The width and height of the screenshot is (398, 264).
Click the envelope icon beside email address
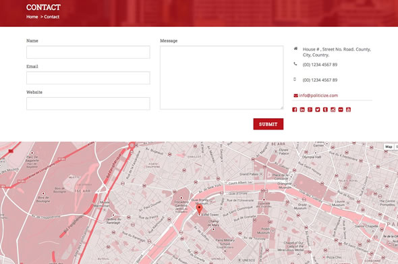(x=295, y=95)
